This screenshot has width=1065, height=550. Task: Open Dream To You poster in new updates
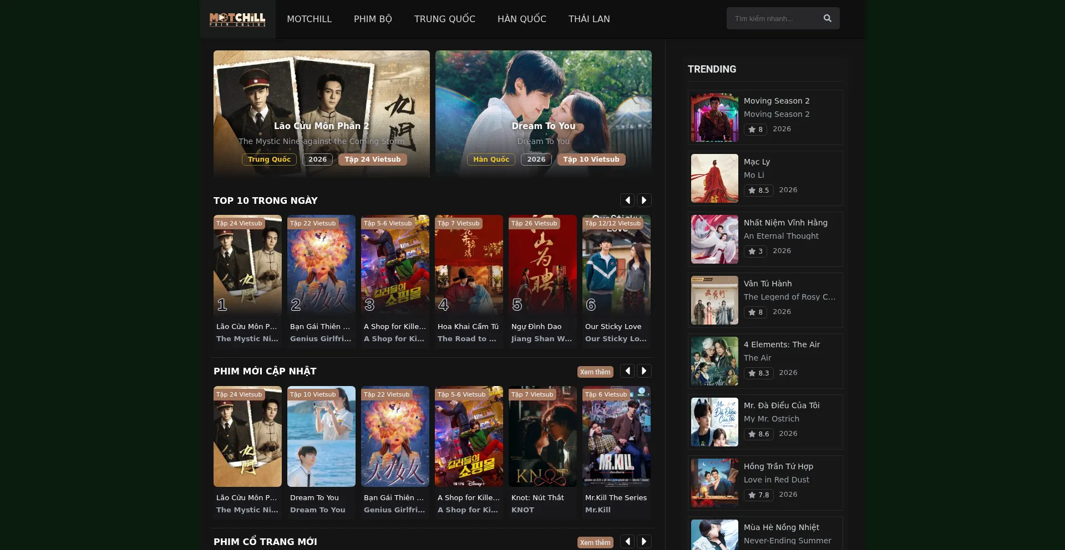click(x=321, y=436)
